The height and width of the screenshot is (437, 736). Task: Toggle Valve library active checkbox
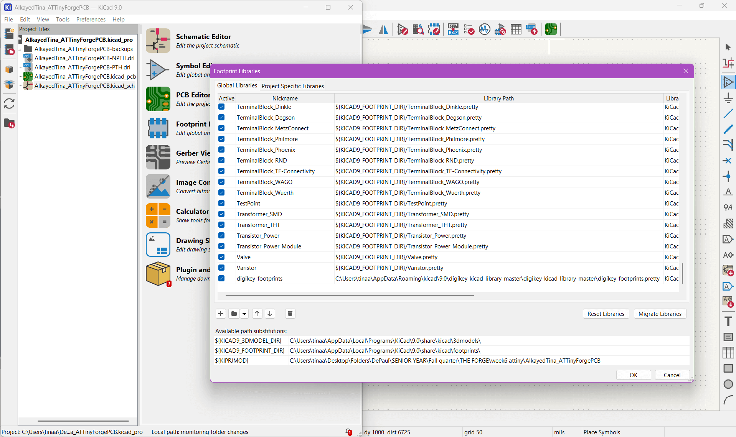[x=221, y=257]
